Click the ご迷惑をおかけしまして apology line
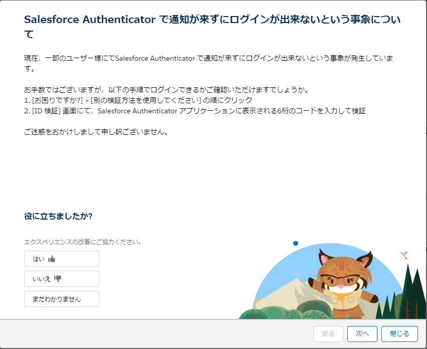The width and height of the screenshot is (427, 349). tap(96, 132)
